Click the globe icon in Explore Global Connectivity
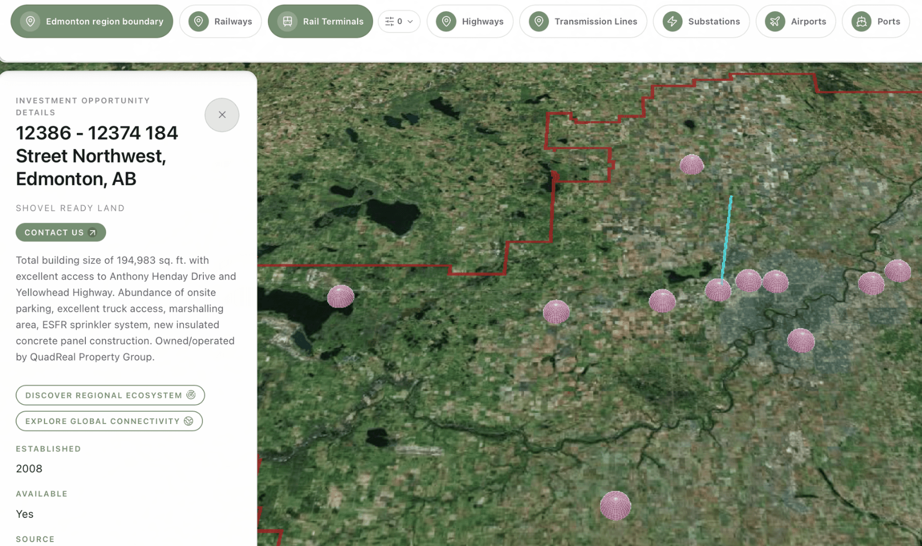The image size is (922, 546). click(189, 421)
